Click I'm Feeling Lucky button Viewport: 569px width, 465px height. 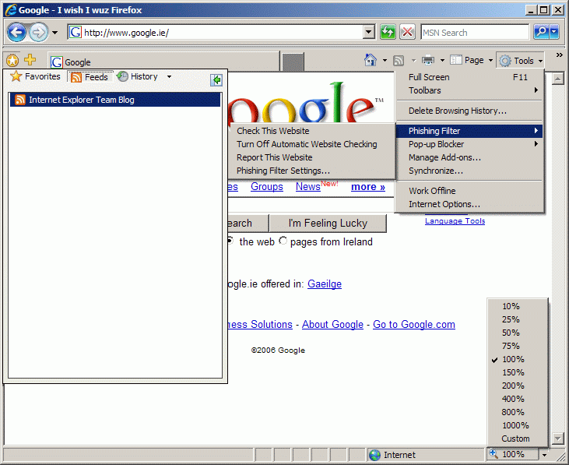point(328,224)
